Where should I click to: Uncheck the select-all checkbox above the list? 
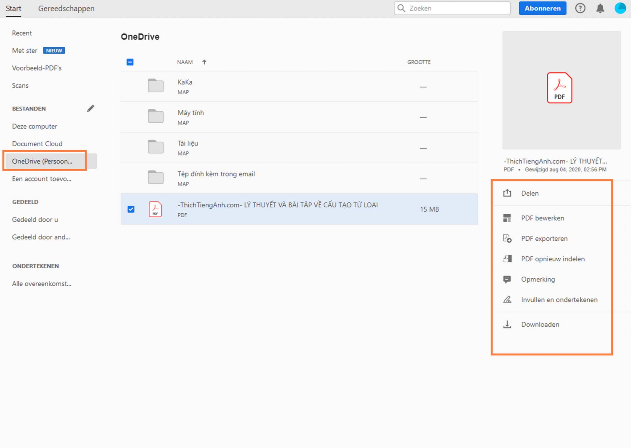(130, 62)
